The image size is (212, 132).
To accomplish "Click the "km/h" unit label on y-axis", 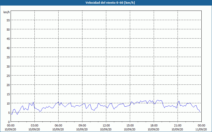I will click(x=7, y=12).
